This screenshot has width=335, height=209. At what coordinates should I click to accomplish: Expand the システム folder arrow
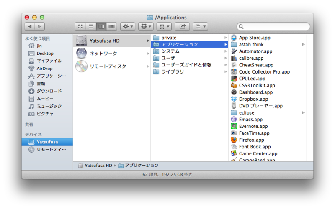(x=226, y=51)
